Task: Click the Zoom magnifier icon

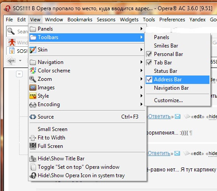Action: [33, 79]
